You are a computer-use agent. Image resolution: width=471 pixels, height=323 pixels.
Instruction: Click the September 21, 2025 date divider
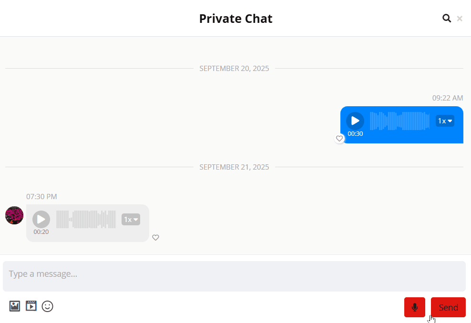234,167
